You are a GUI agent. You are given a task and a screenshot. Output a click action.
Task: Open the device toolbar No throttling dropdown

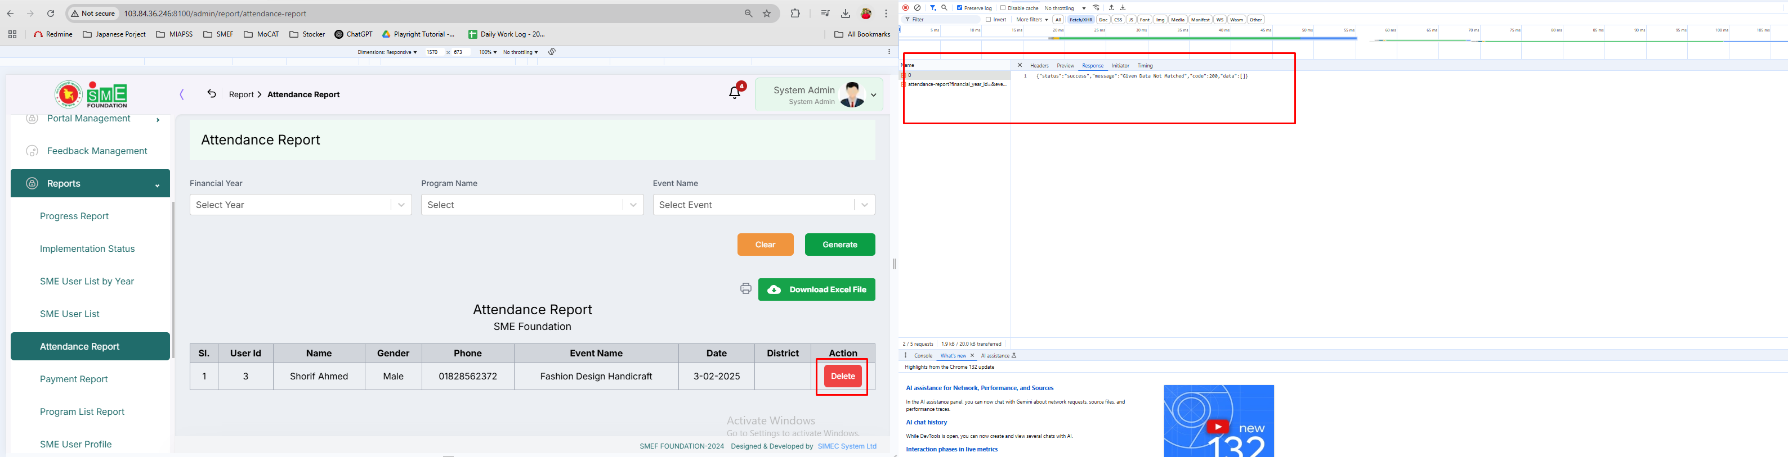click(521, 52)
